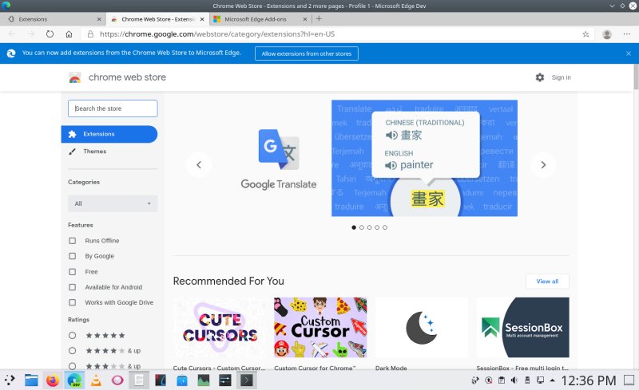Reload the page with the refresh icon
The height and width of the screenshot is (390, 639).
[50, 34]
